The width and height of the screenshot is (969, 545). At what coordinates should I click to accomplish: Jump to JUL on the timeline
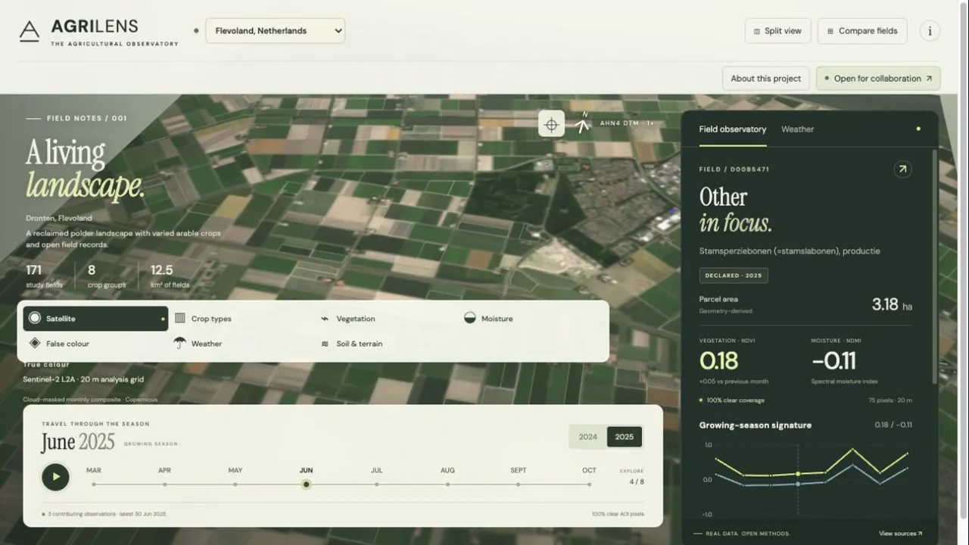[x=376, y=477]
